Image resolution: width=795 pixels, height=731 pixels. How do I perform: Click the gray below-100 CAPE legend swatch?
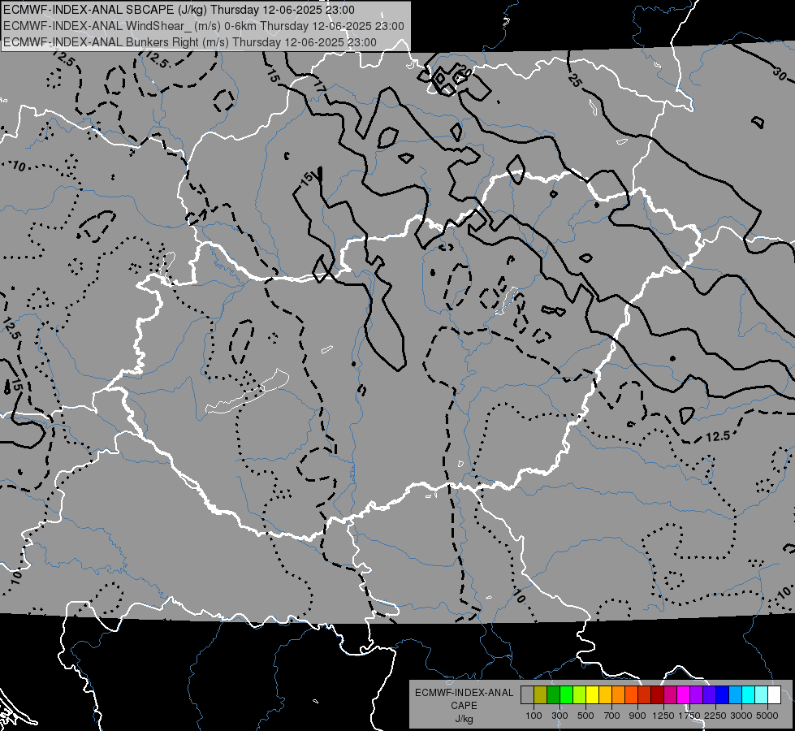tap(527, 695)
